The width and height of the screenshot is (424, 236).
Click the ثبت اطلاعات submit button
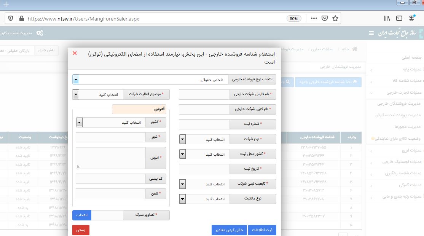point(262,230)
